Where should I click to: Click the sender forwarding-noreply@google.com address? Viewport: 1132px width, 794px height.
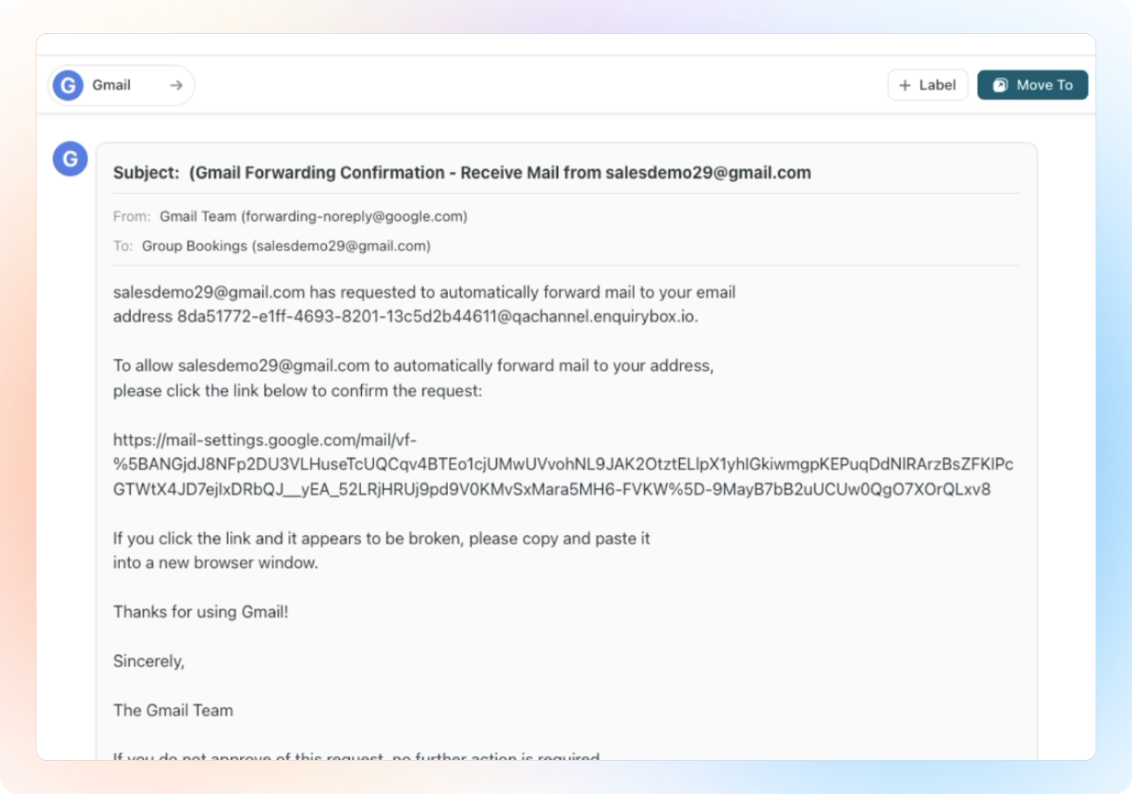[355, 217]
